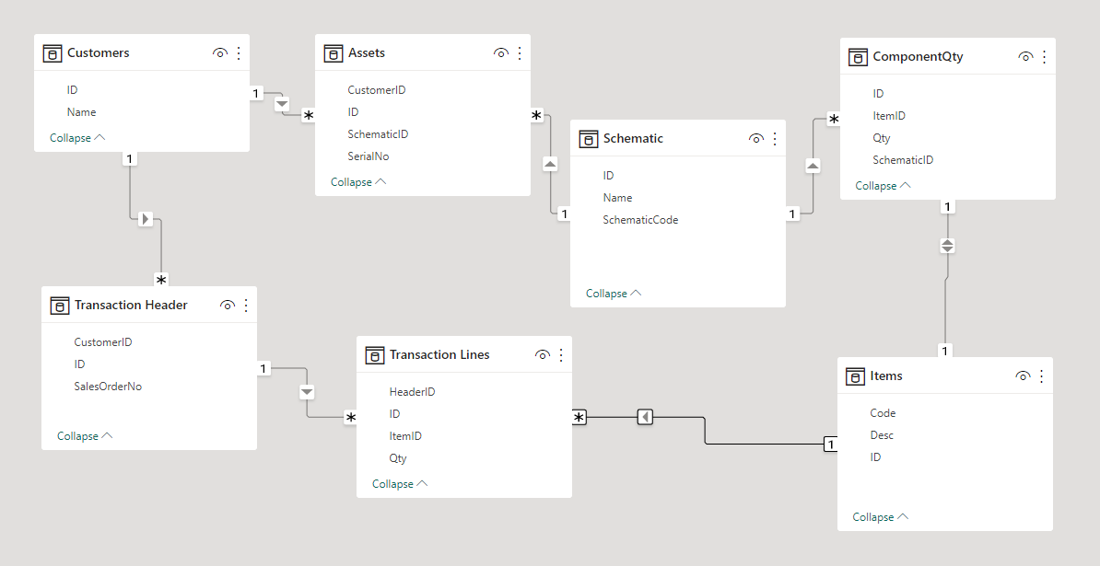
Task: Toggle visibility of Transaction Lines table
Action: [x=543, y=355]
